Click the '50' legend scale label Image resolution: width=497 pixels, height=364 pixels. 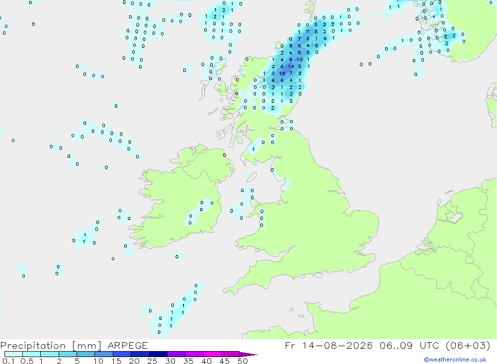[x=243, y=361]
